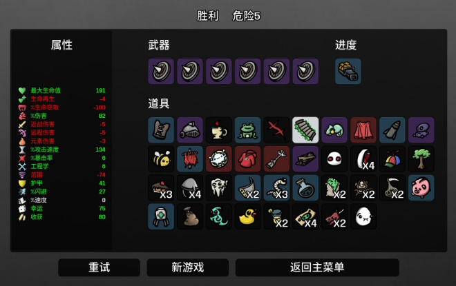Start a new run with 新游戏
The image size is (456, 286).
187,267
